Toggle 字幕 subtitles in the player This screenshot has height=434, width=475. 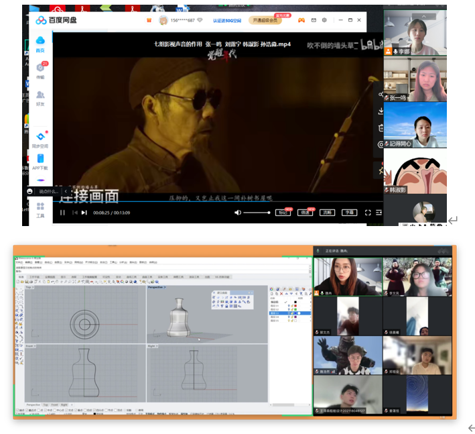[349, 213]
